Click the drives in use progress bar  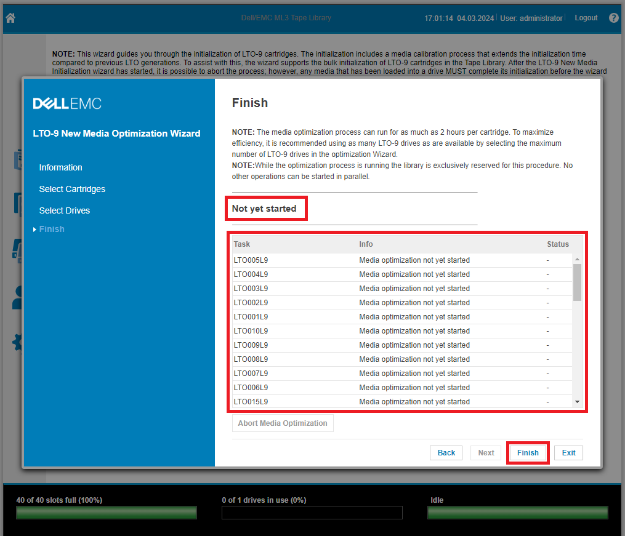point(312,513)
